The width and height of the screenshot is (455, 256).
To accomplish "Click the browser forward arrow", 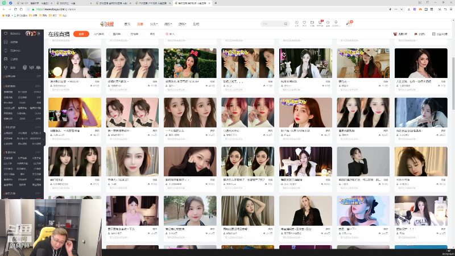I will coord(10,9).
